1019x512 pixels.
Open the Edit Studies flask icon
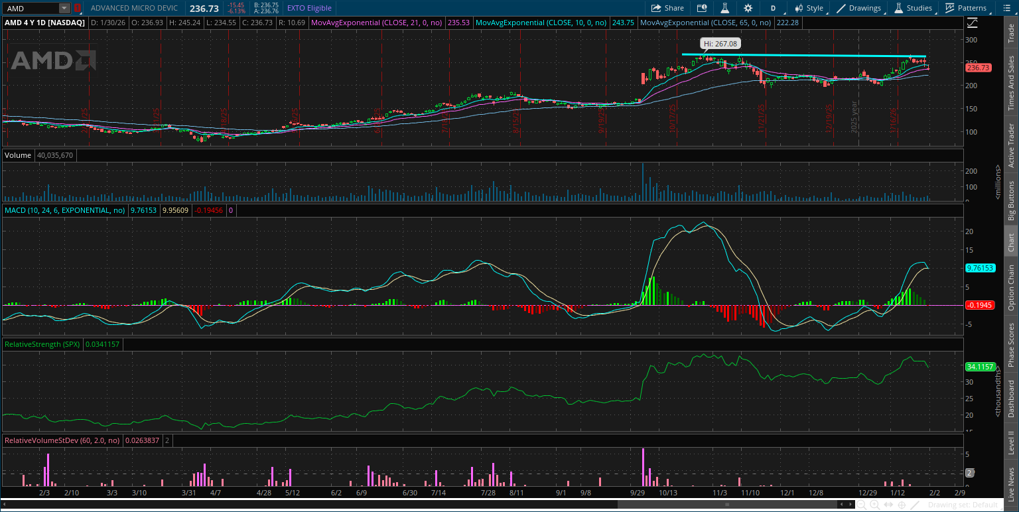(725, 8)
